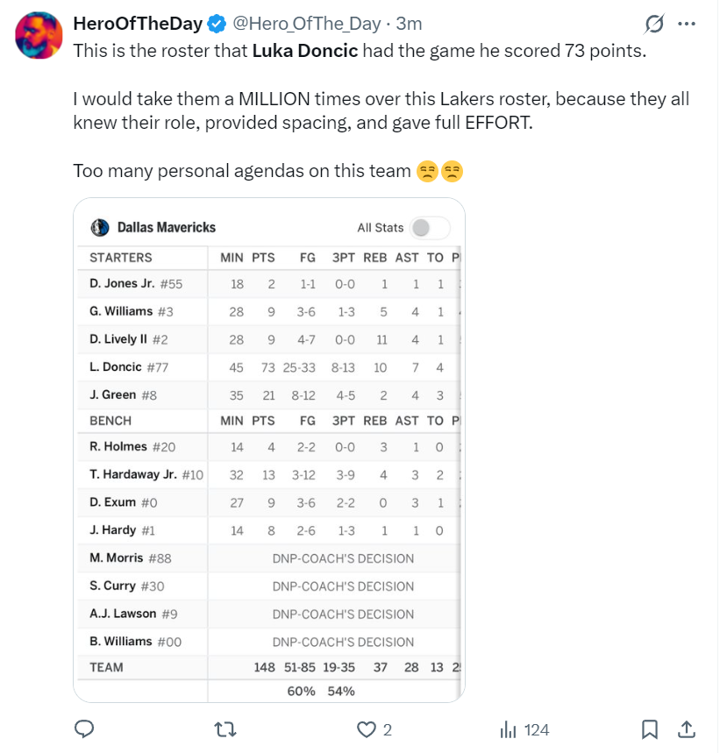Click the share upload icon
Screen dimensions: 720x753
click(x=687, y=729)
